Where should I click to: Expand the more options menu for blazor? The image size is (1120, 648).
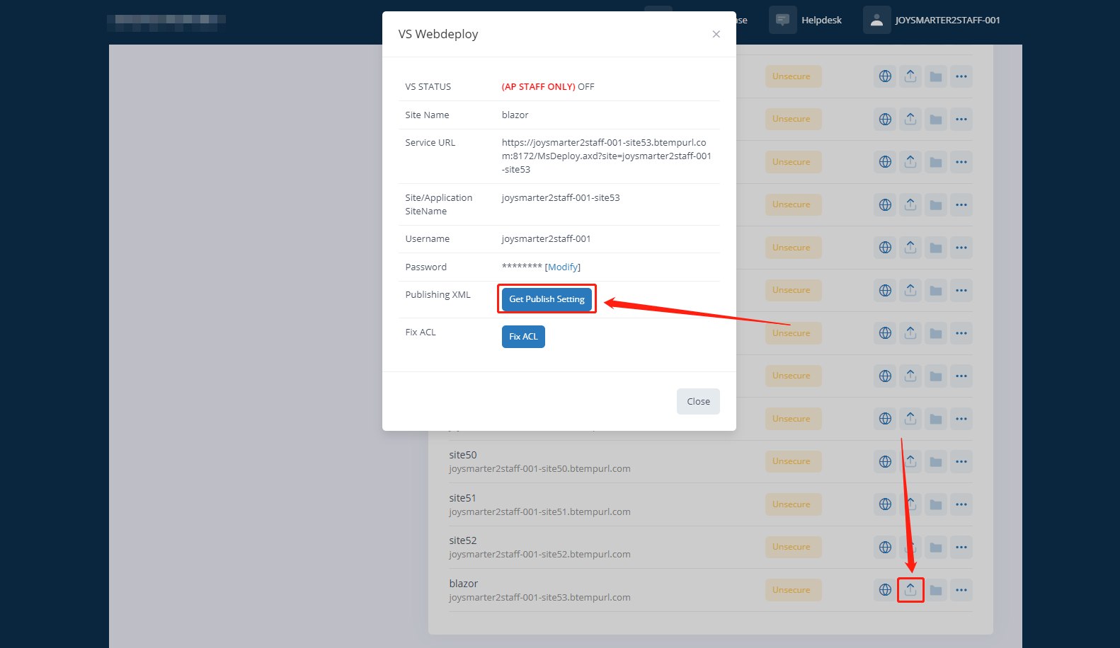[961, 590]
